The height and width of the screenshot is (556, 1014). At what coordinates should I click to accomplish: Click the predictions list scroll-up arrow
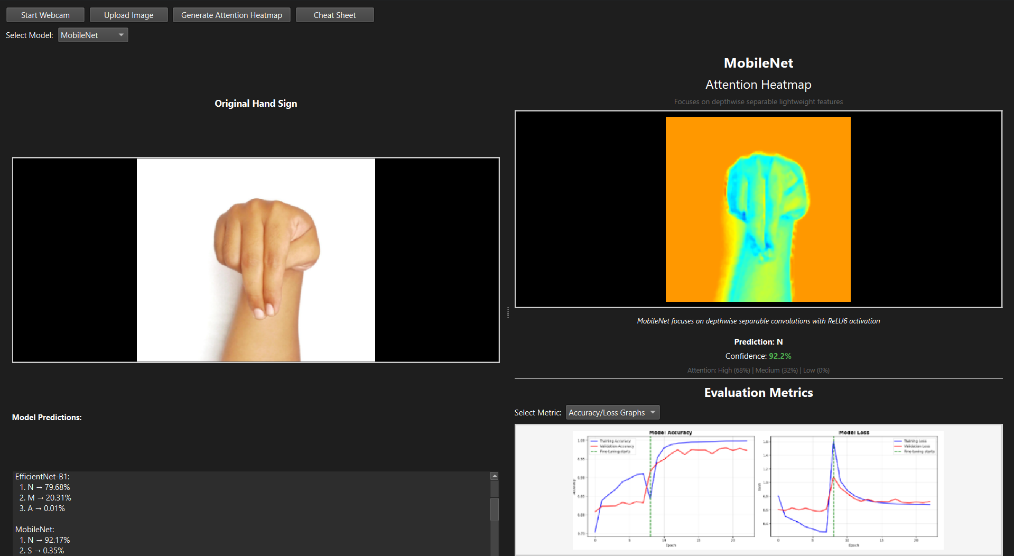(x=495, y=476)
